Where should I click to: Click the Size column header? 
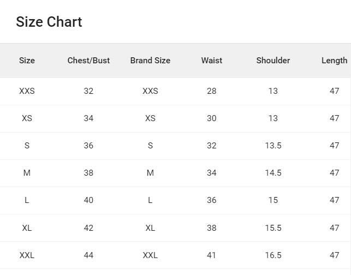click(27, 61)
